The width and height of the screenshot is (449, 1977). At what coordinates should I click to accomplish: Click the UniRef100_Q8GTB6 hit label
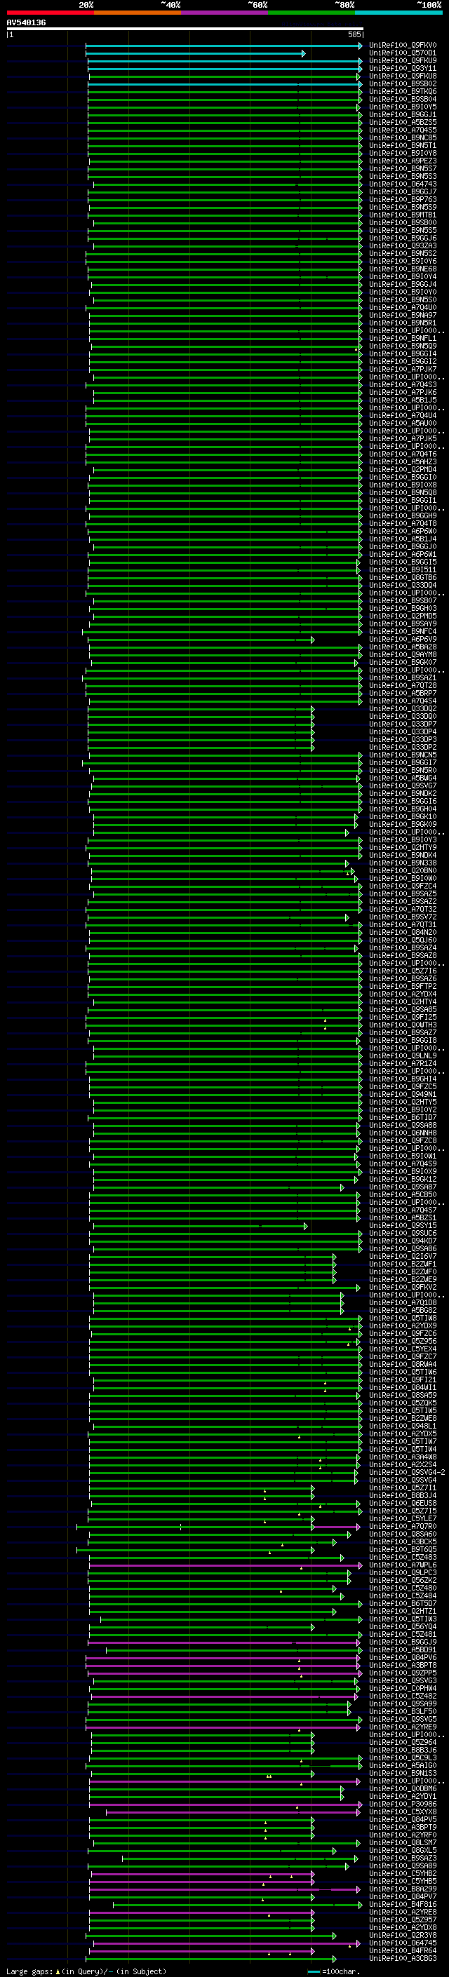[x=403, y=577]
